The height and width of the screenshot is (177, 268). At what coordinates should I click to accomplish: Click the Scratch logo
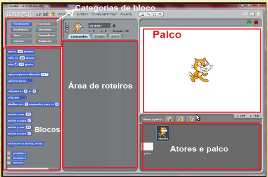pos(19,14)
